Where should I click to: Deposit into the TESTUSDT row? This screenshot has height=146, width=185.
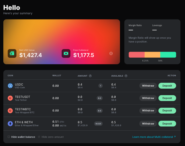coord(167,98)
